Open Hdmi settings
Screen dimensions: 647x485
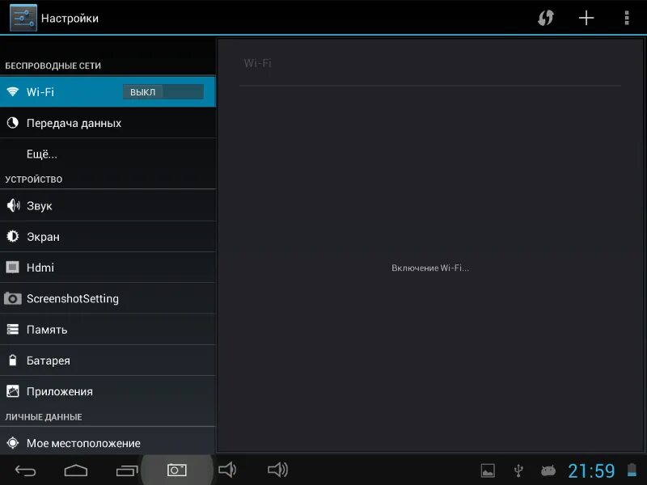coord(108,268)
